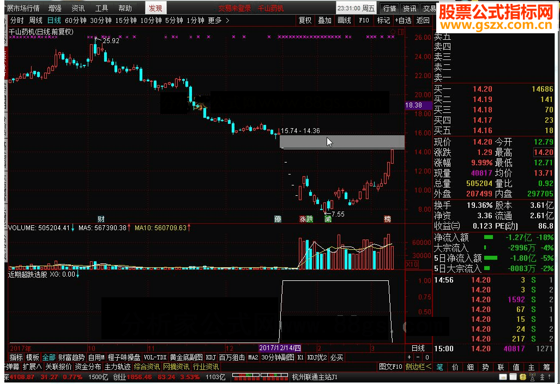Open the 帮助 menu
The height and width of the screenshot is (384, 560).
pos(125,8)
